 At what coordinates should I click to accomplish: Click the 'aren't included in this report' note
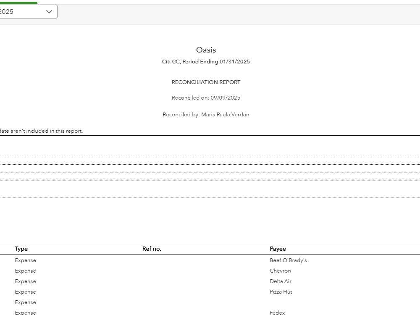point(41,131)
